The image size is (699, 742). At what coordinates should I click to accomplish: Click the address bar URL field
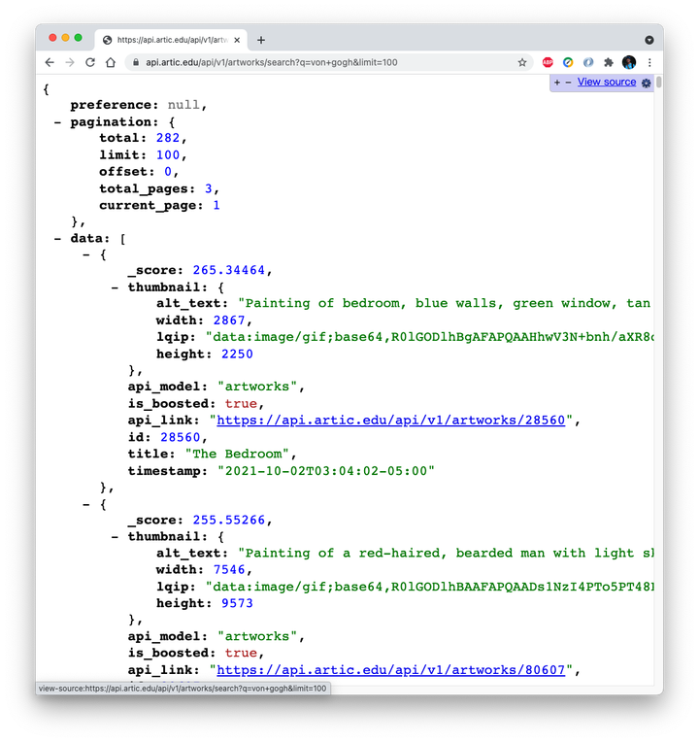[x=320, y=62]
